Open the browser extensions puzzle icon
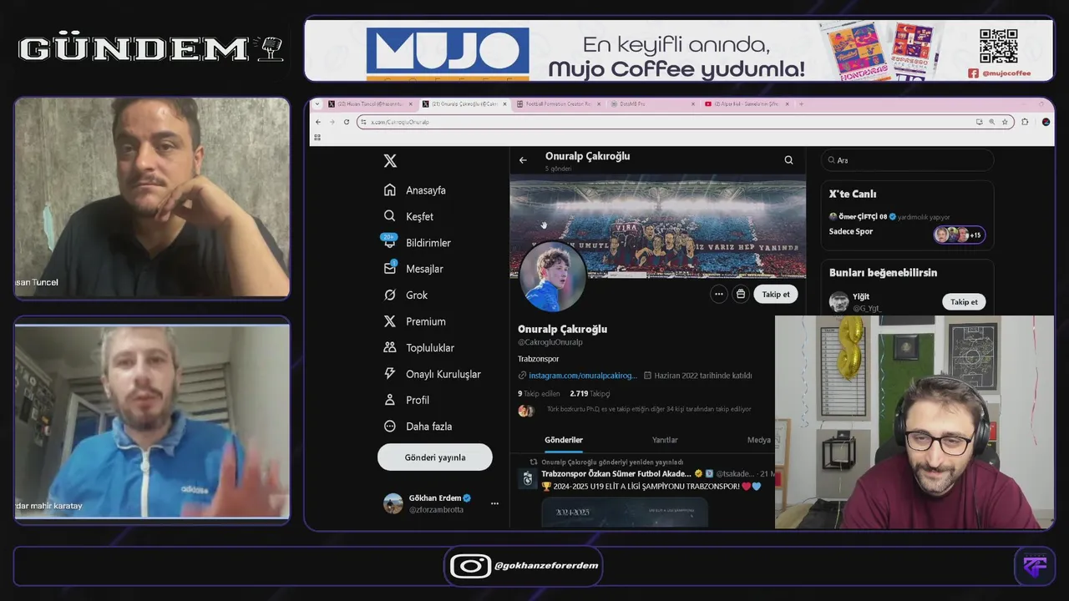1069x601 pixels. (1025, 122)
